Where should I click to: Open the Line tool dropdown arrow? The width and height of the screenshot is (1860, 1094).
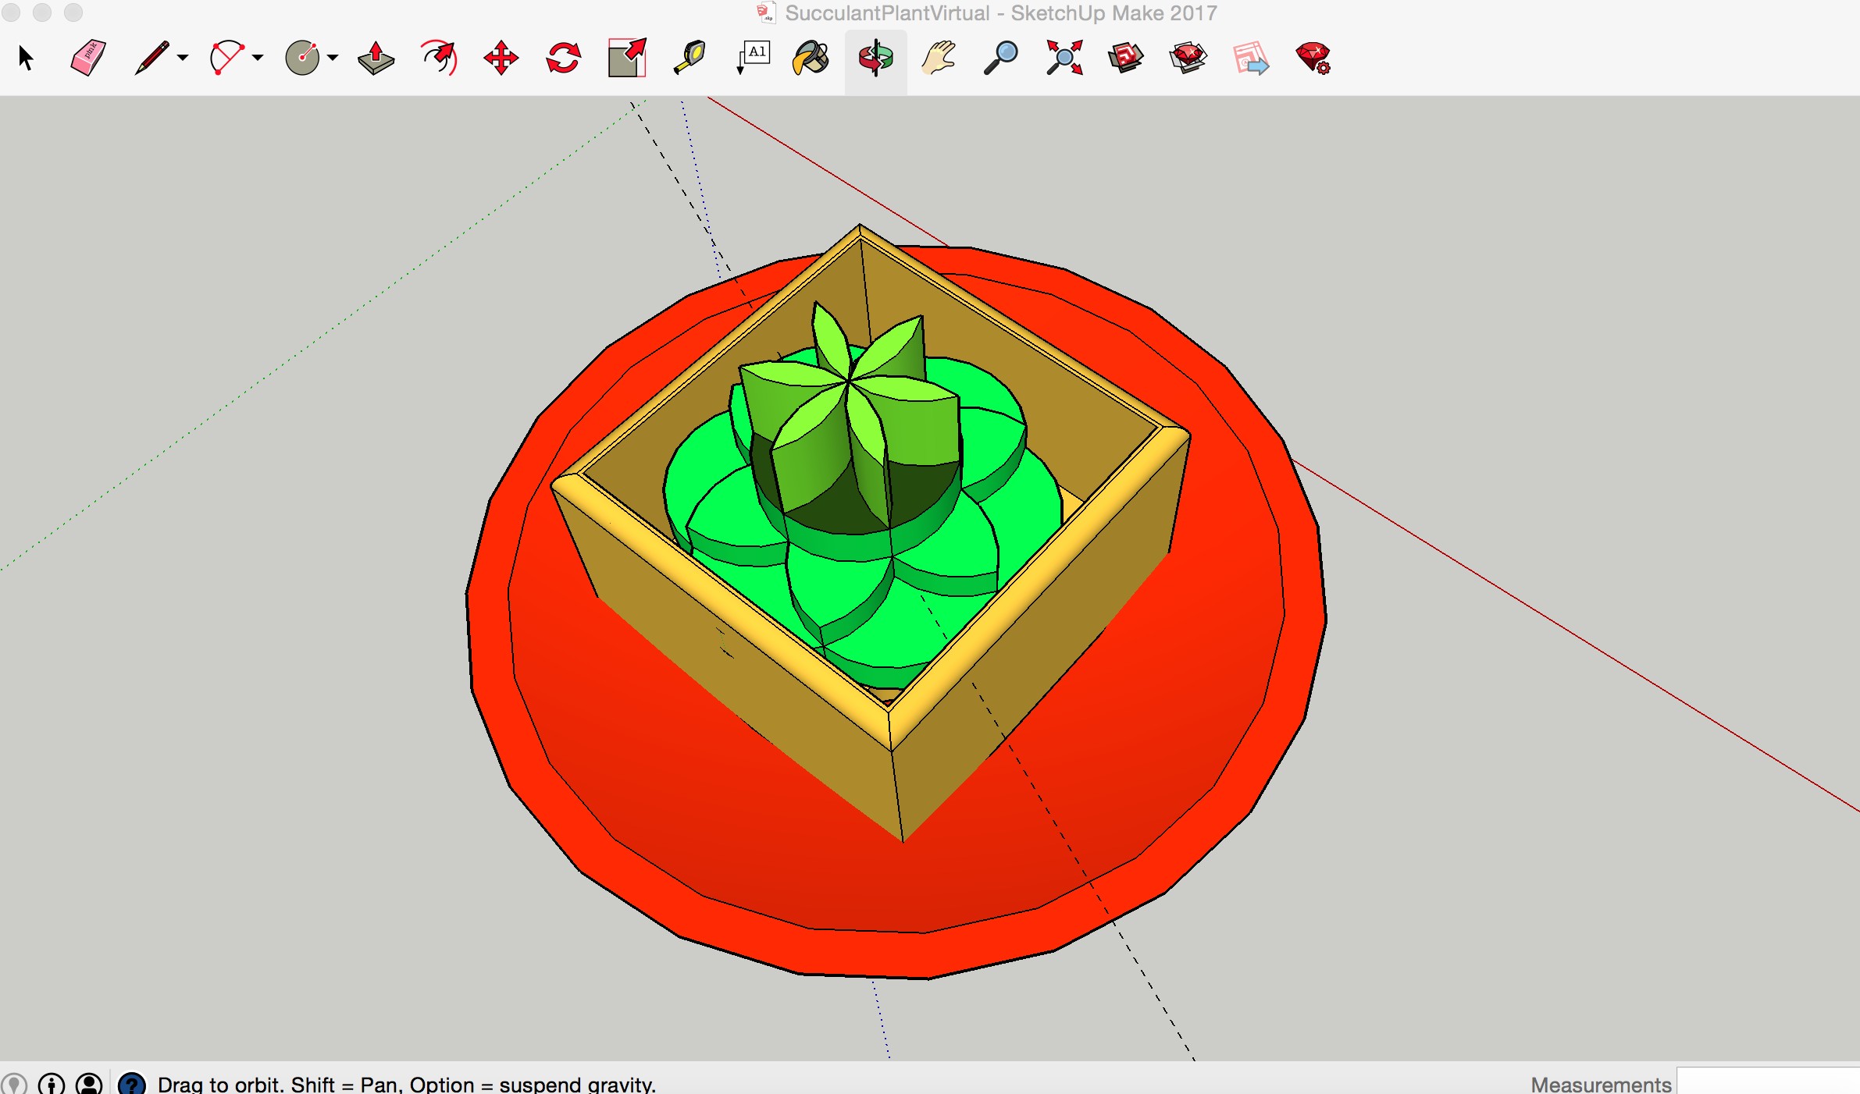pos(183,58)
